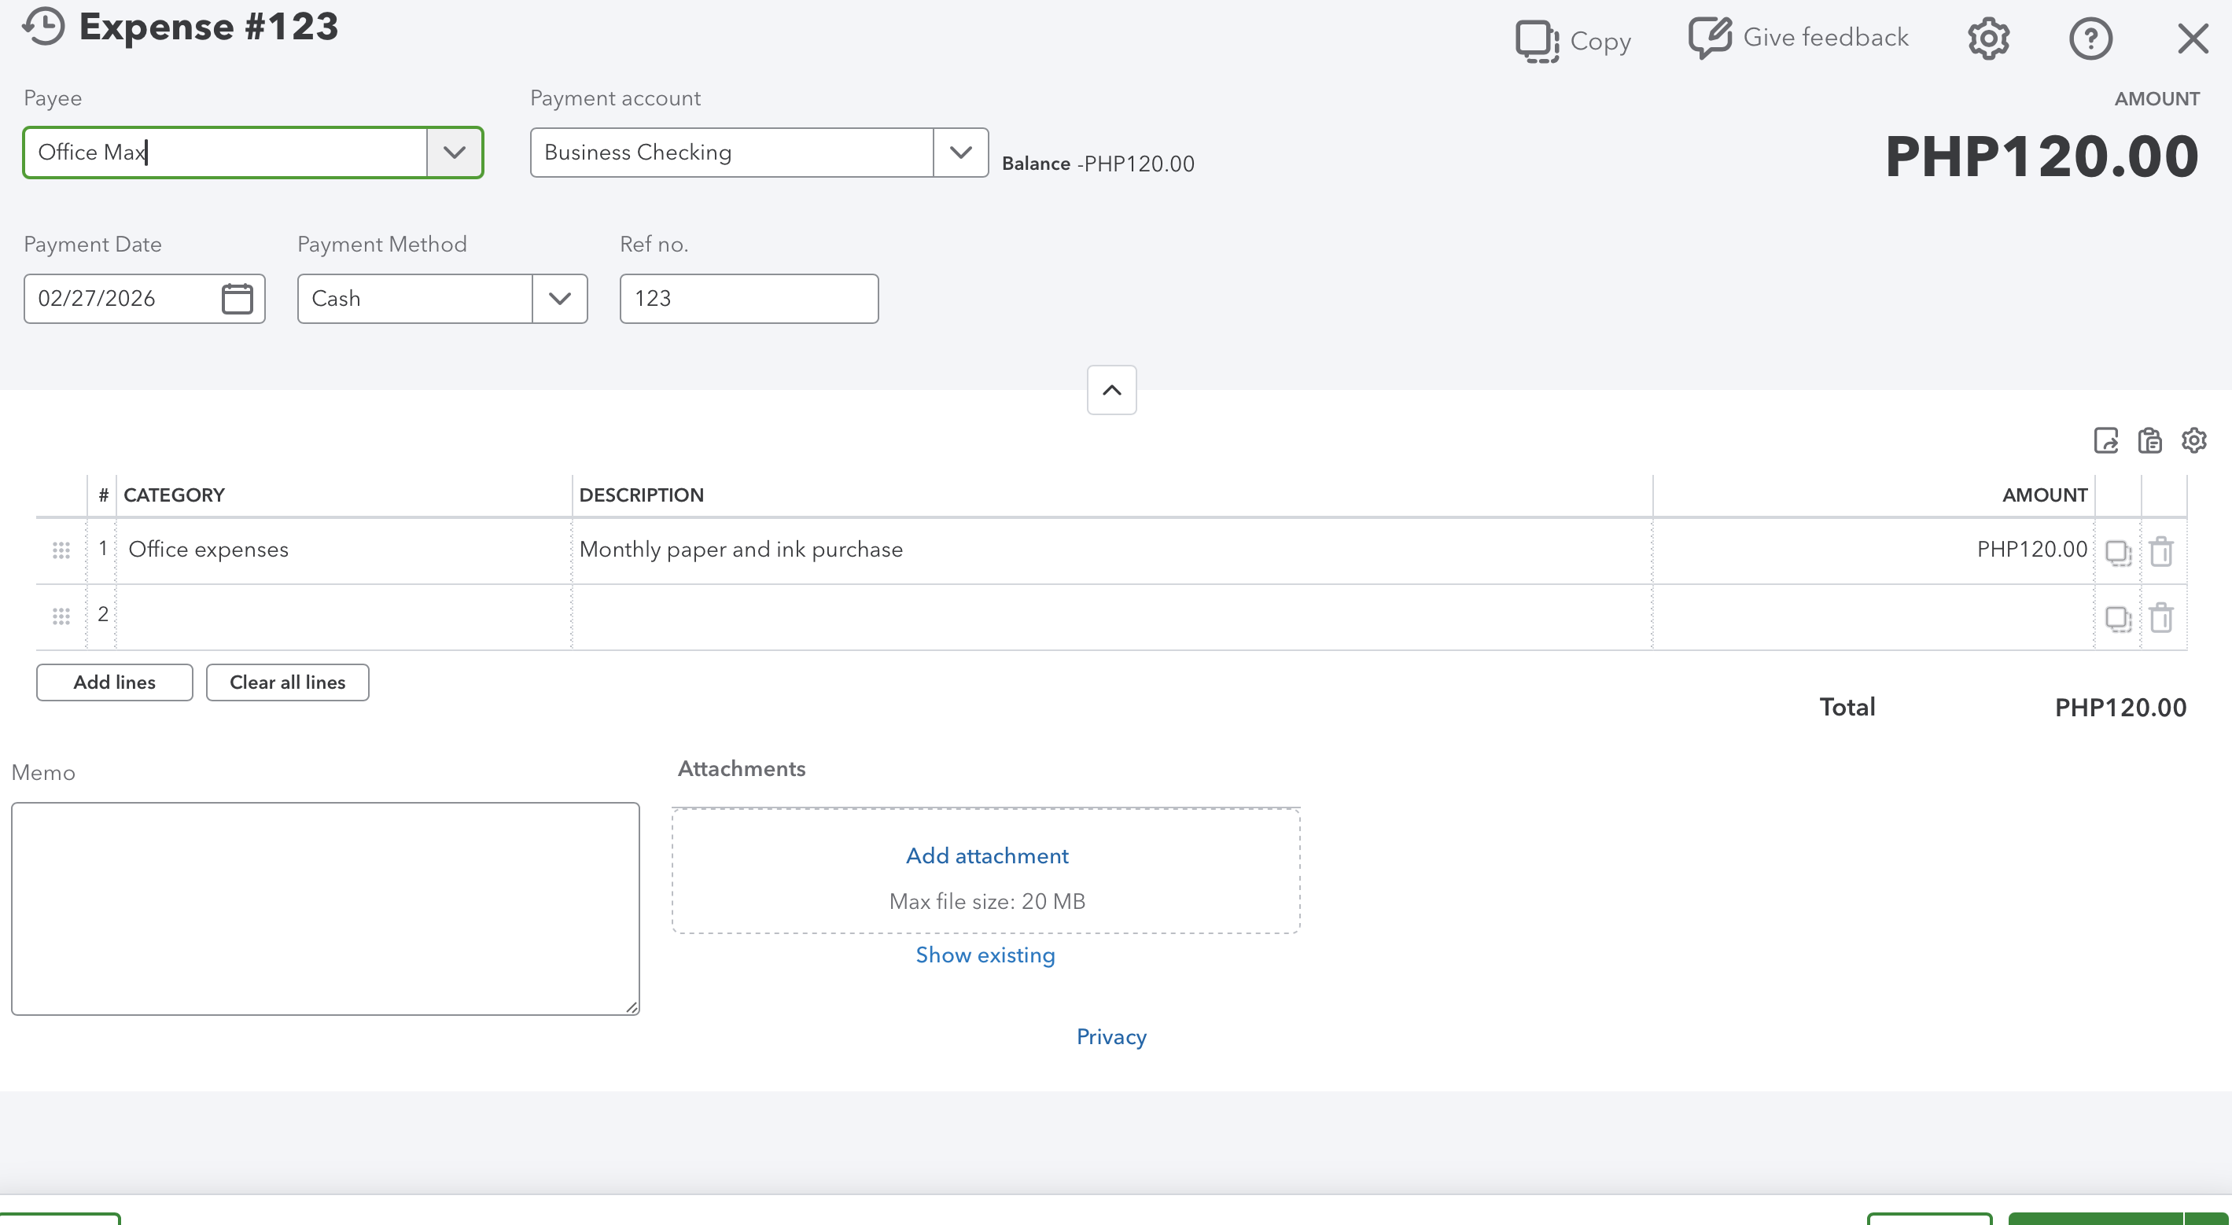Click the table settings gear icon
Image resolution: width=2232 pixels, height=1225 pixels.
point(2193,440)
